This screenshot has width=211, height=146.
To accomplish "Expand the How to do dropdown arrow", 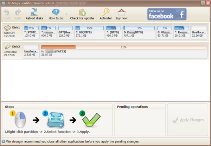I will [x=66, y=14].
